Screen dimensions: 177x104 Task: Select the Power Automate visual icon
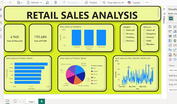(x=175, y=59)
